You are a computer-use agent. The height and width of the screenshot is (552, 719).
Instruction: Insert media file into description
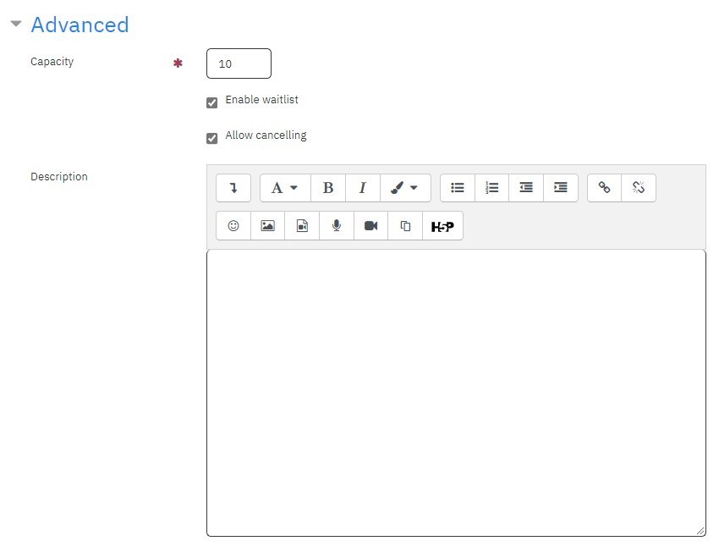pos(302,226)
